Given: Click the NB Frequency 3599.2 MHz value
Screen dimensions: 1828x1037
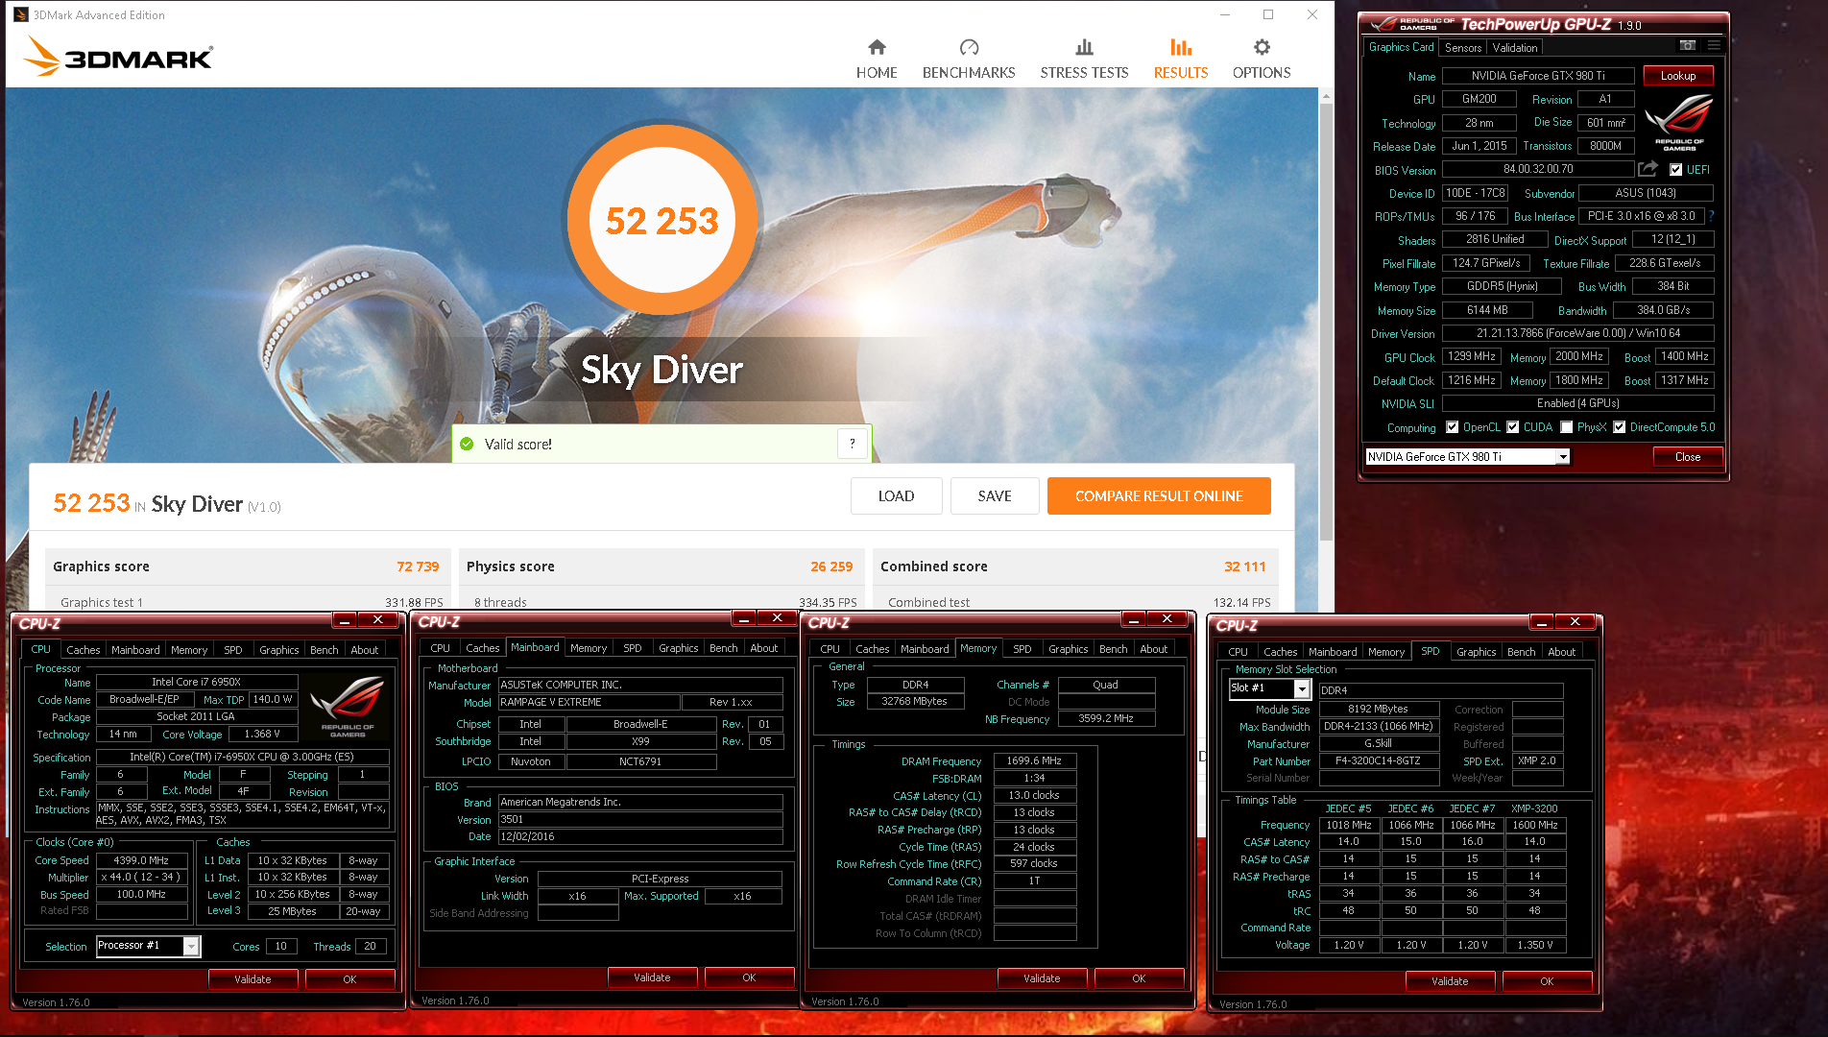Looking at the screenshot, I should 1106,718.
